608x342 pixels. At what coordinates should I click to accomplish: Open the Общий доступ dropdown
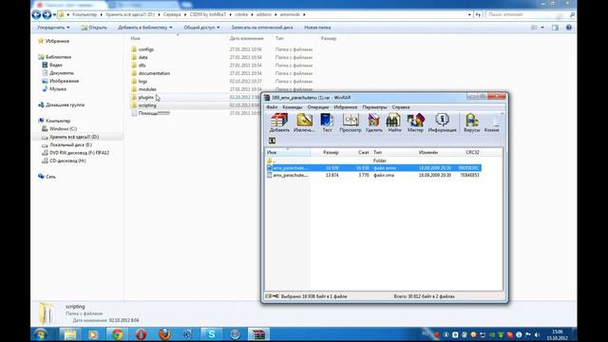[x=201, y=28]
